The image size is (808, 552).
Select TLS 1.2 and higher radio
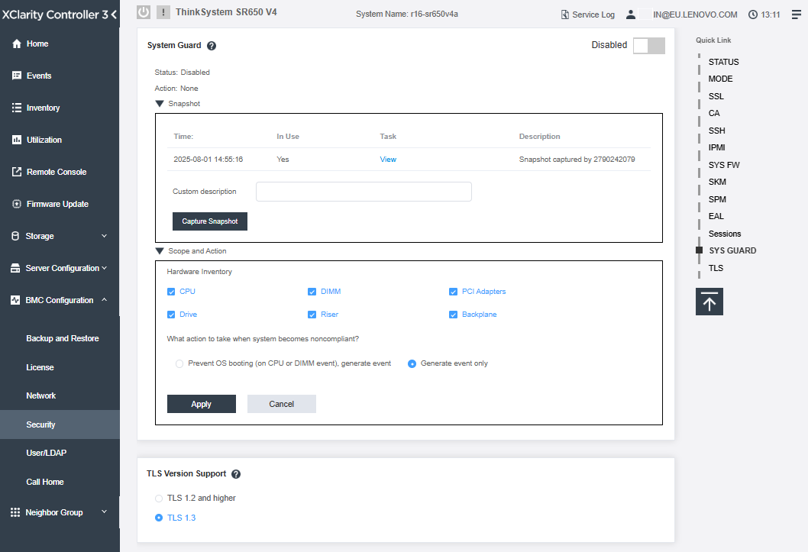click(x=159, y=499)
